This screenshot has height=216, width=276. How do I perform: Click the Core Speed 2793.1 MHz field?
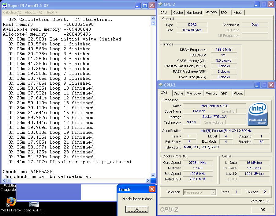198,163
